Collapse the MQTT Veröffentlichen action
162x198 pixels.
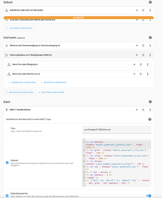click(137, 110)
